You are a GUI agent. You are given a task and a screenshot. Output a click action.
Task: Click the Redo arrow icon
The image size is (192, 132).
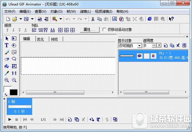coord(80,19)
